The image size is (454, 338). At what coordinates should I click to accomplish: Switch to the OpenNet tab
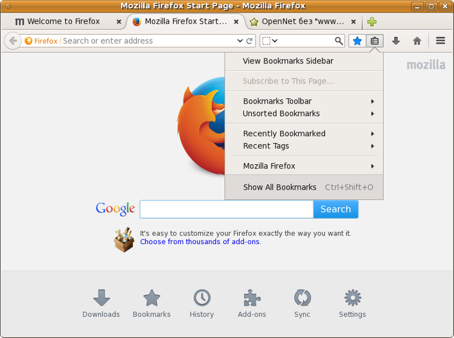click(x=303, y=21)
